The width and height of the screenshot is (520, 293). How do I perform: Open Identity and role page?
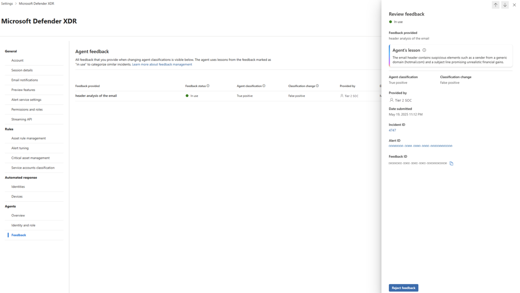tap(23, 225)
